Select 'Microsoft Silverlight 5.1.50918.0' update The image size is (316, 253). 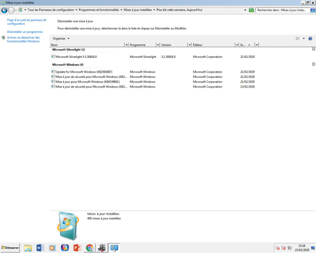point(76,57)
